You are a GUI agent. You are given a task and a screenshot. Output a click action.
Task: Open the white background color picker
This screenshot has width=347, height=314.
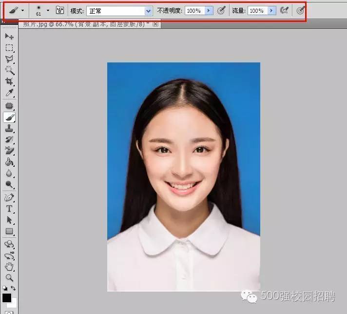(x=13, y=304)
